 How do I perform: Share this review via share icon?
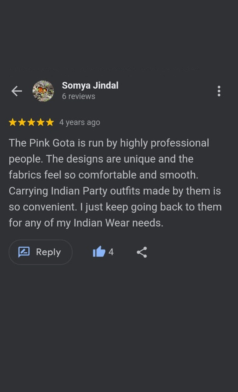[142, 252]
